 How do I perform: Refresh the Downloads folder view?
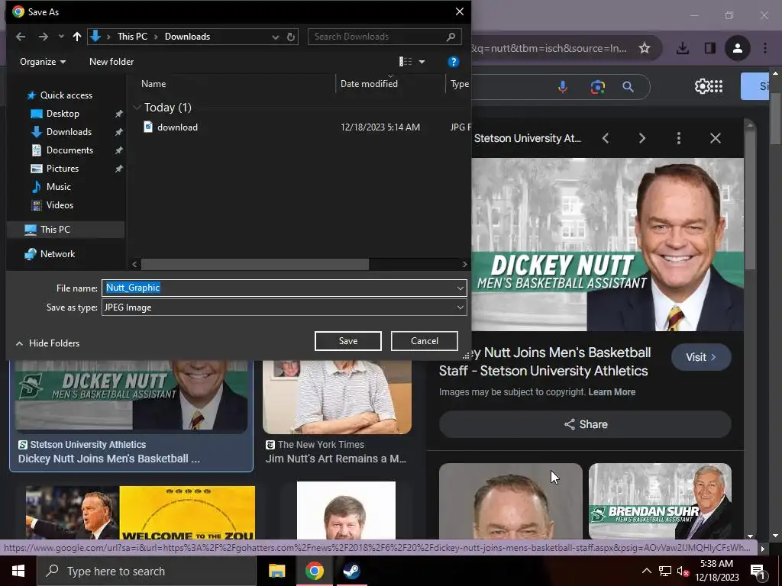pyautogui.click(x=291, y=37)
